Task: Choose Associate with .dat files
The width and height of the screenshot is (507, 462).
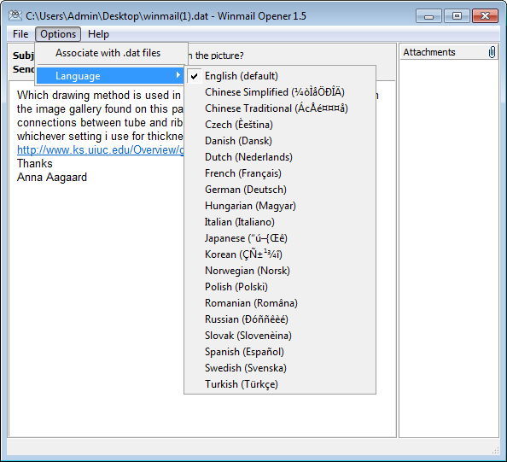Action: [111, 53]
